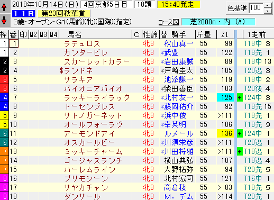
Task: Click the red up arrow icon
Action: tap(4, 7)
